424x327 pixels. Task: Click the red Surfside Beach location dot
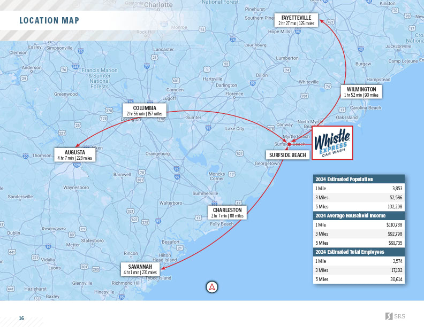pyautogui.click(x=289, y=144)
